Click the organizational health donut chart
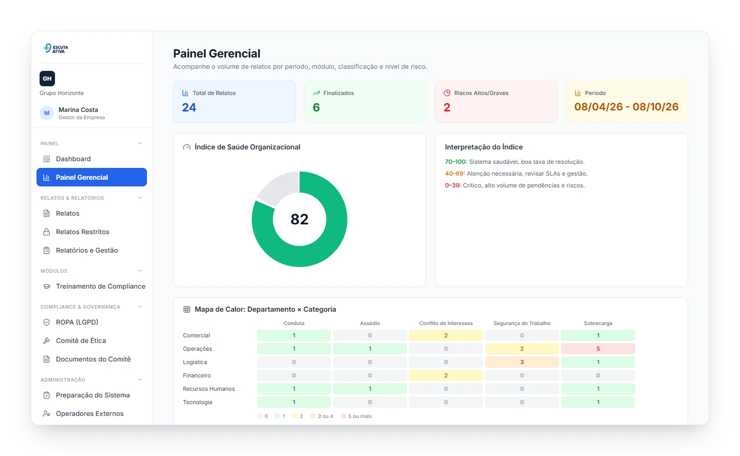Image resolution: width=740 pixels, height=456 pixels. (x=300, y=219)
